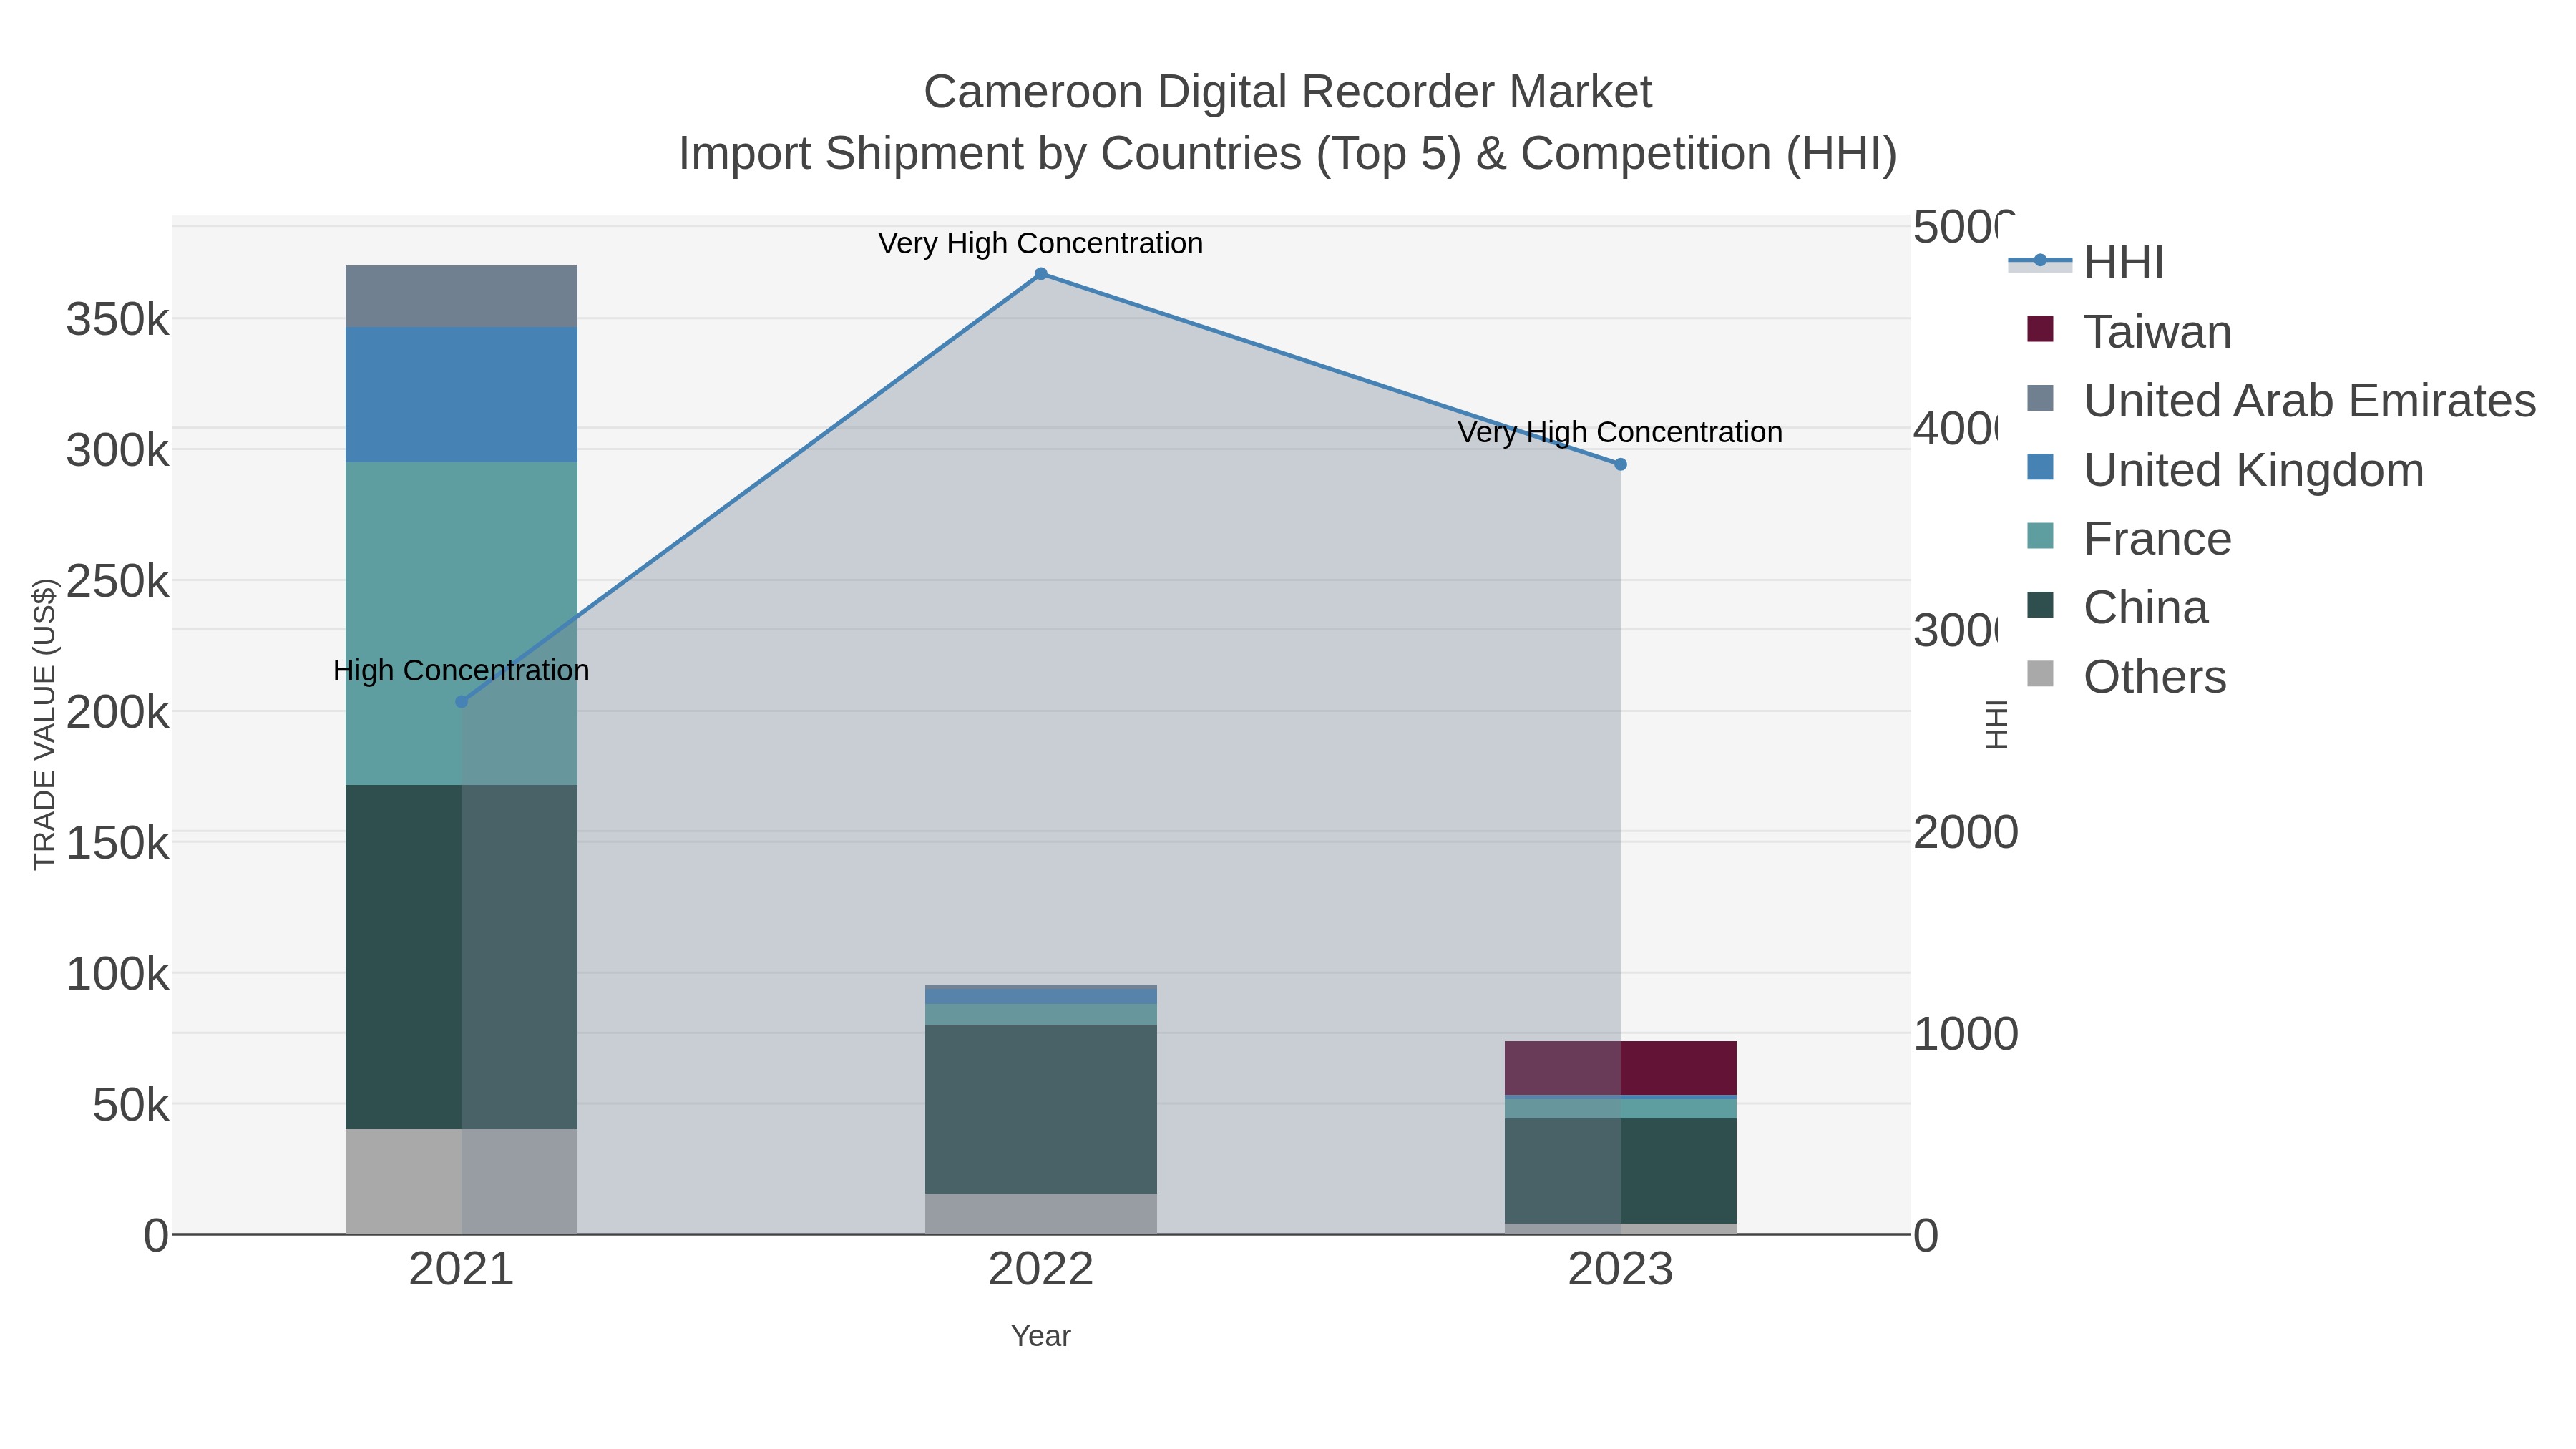Toggle the China legend entry

point(2118,607)
